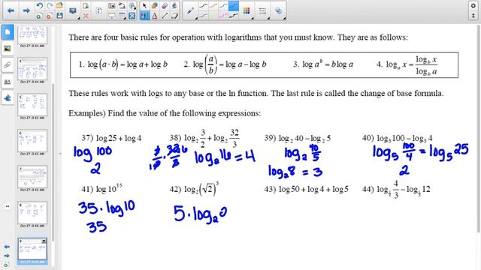Delete the current page with the red page icon
Viewport: 481px width, 270px height.
coord(50,16)
